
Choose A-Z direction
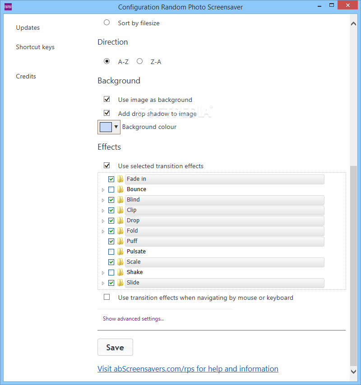[106, 61]
